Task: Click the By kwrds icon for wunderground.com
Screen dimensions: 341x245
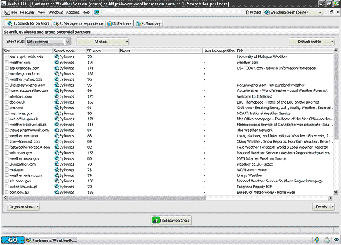Action: pos(57,73)
